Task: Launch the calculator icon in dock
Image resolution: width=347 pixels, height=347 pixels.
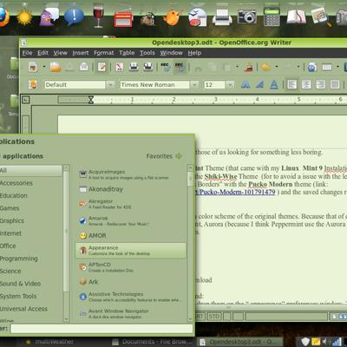Action: point(272,16)
